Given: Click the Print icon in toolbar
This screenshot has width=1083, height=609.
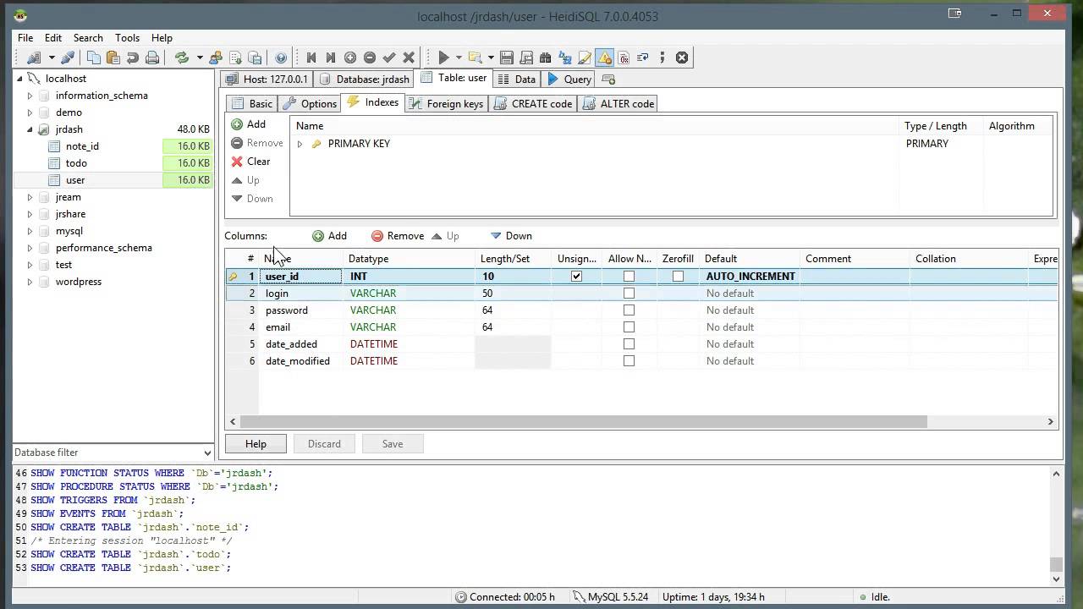Looking at the screenshot, I should (x=152, y=58).
